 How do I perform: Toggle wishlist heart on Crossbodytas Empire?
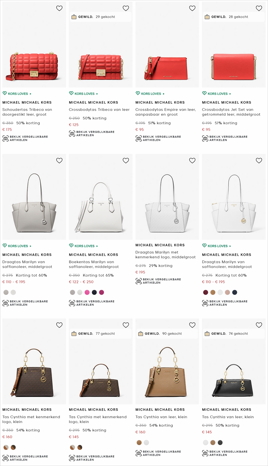click(x=192, y=8)
